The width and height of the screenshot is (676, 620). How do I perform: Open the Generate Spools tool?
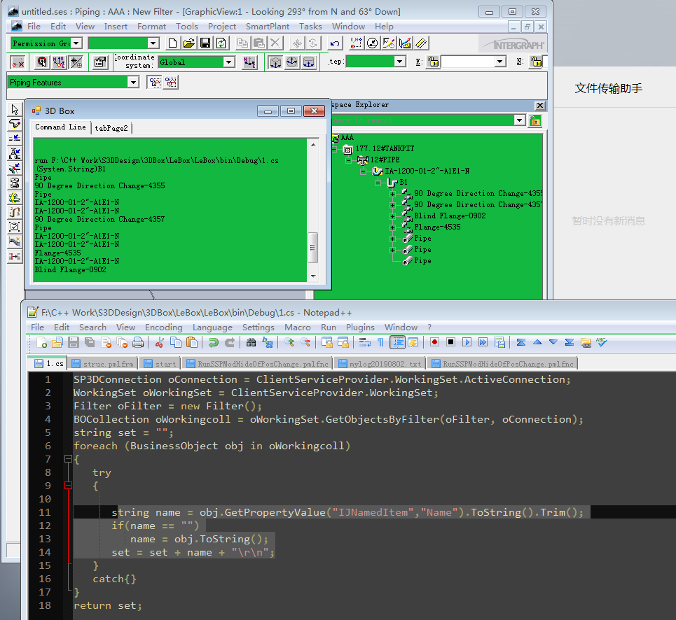click(15, 183)
